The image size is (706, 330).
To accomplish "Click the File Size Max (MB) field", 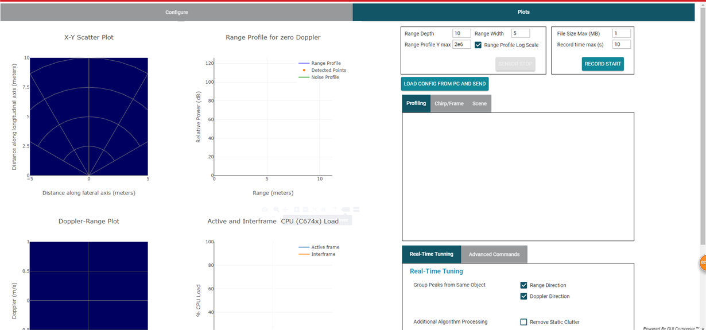I will [622, 33].
